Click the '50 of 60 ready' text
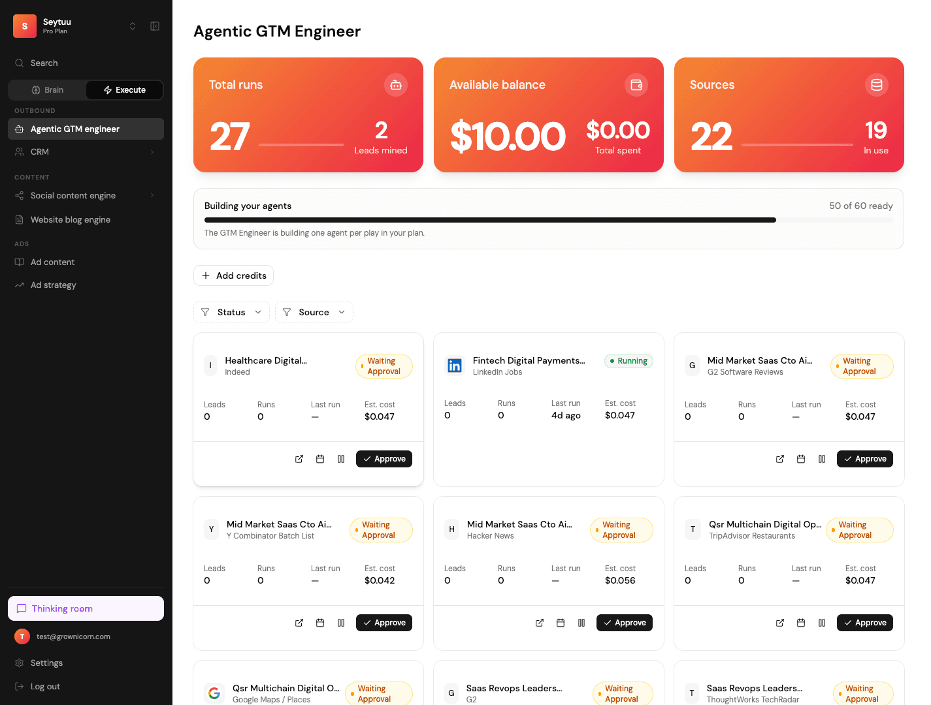 pos(861,206)
